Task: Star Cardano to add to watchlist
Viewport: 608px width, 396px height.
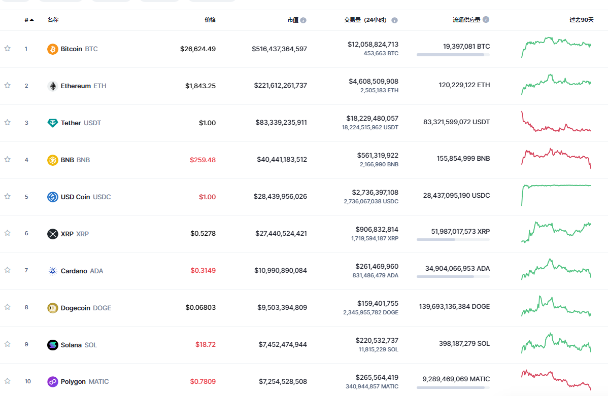Action: pos(8,270)
